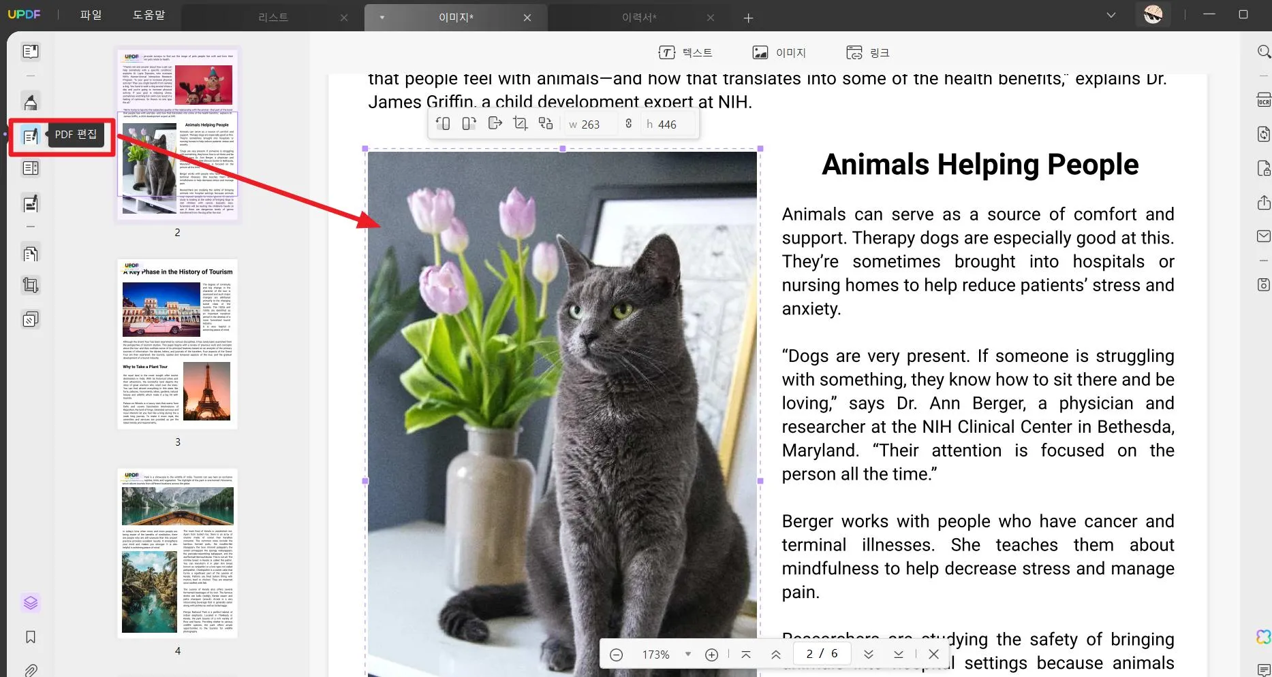The image size is (1272, 677).
Task: Open the layers panel icon
Action: click(x=31, y=603)
